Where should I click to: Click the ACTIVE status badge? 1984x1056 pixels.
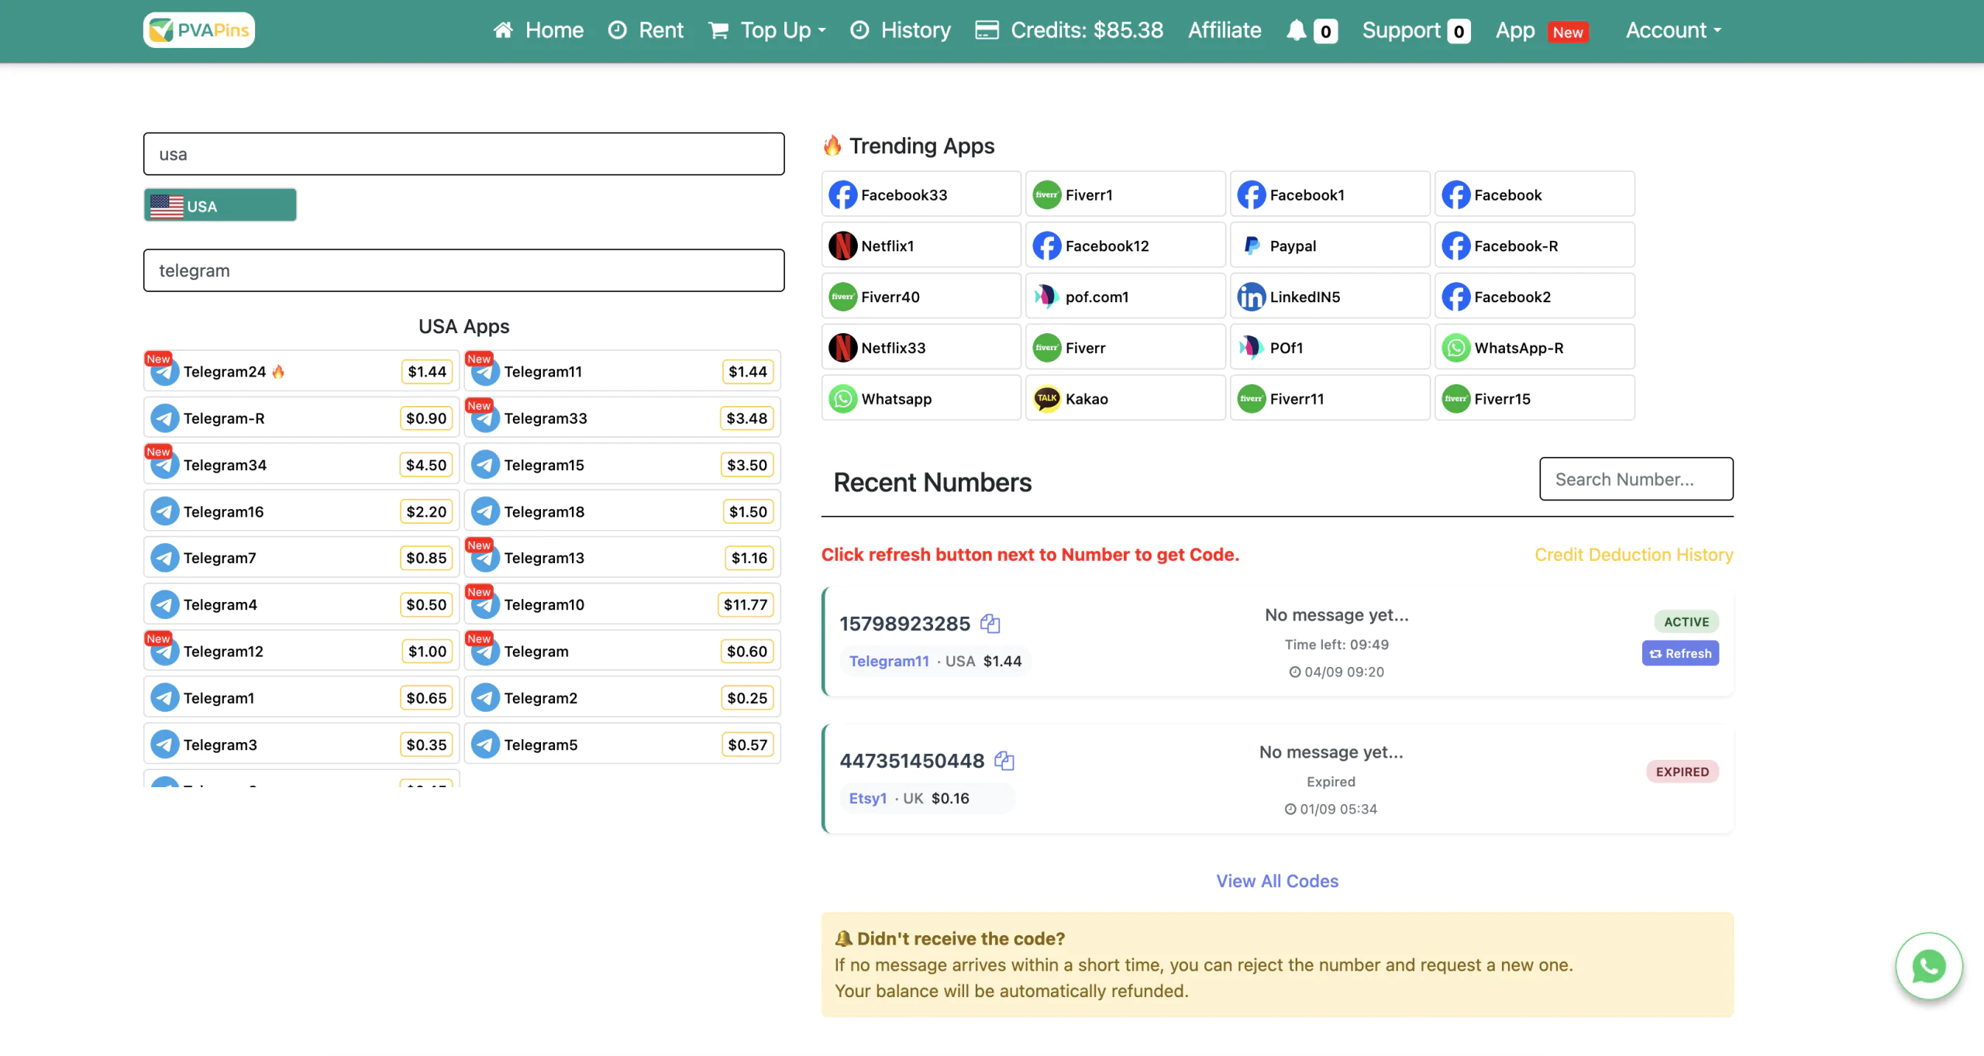click(1686, 621)
